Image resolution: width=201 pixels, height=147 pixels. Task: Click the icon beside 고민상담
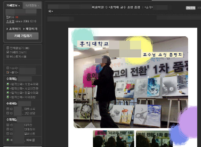click(8, 113)
